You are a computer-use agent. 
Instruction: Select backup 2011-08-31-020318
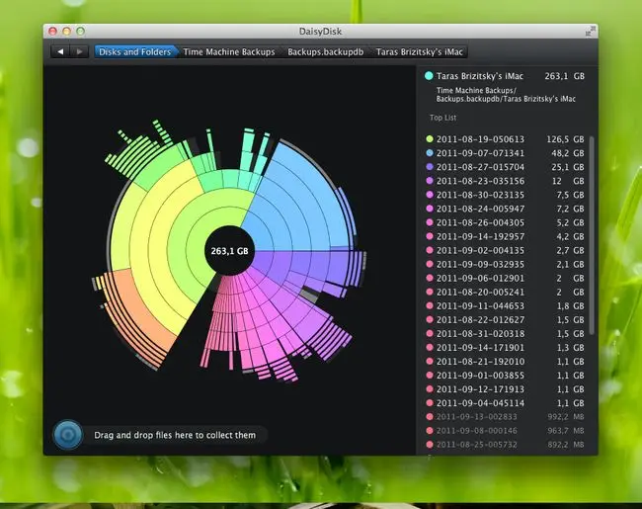click(506, 334)
